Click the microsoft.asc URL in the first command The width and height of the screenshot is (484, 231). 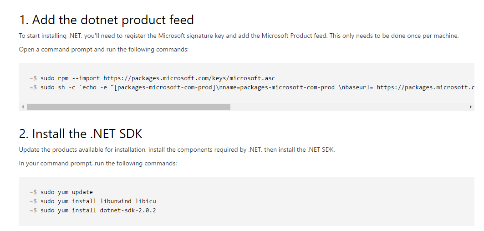click(x=189, y=78)
